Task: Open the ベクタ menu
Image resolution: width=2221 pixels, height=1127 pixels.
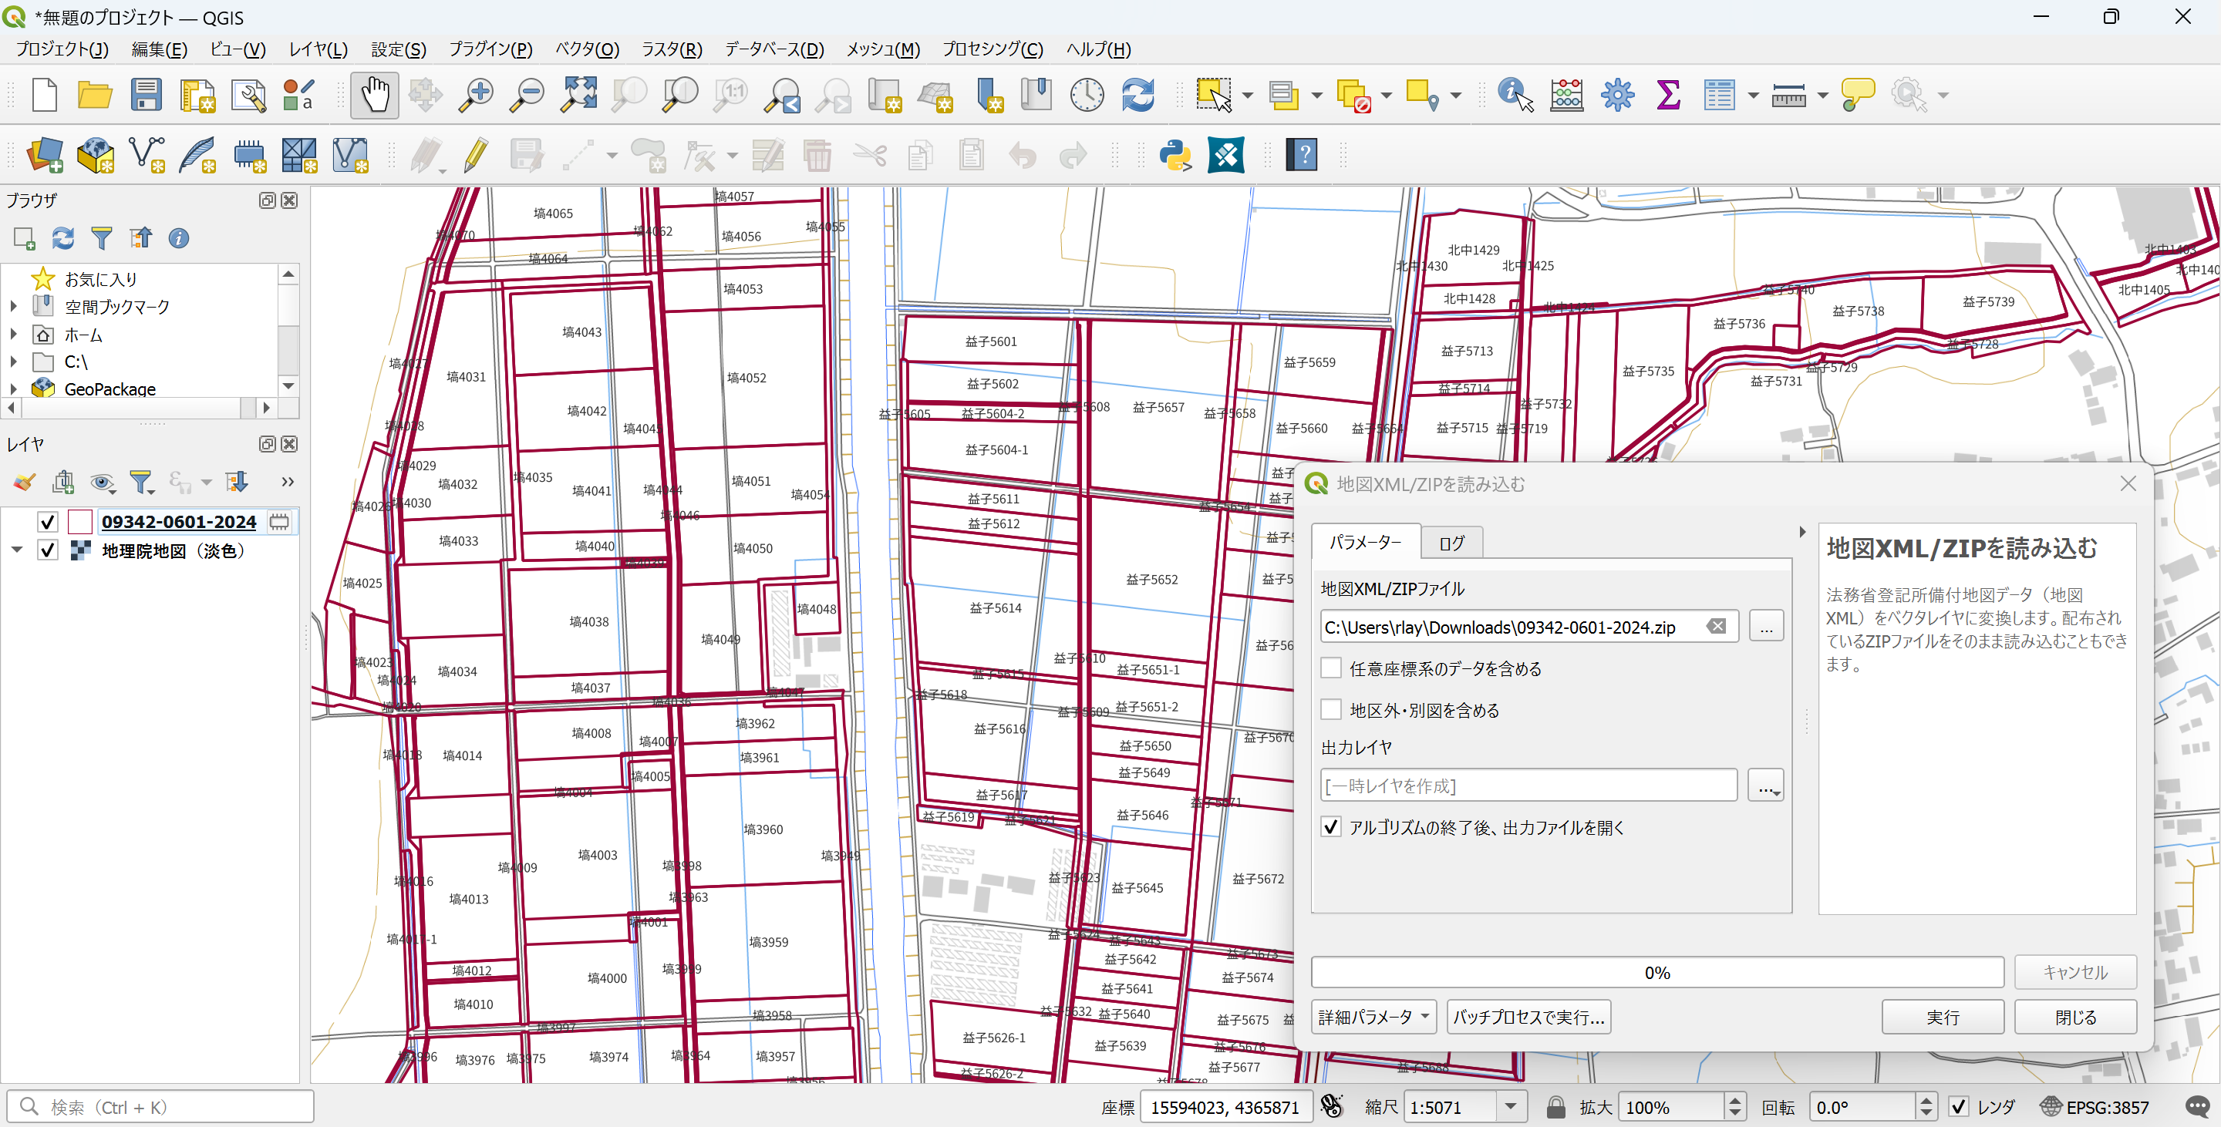Action: [587, 49]
